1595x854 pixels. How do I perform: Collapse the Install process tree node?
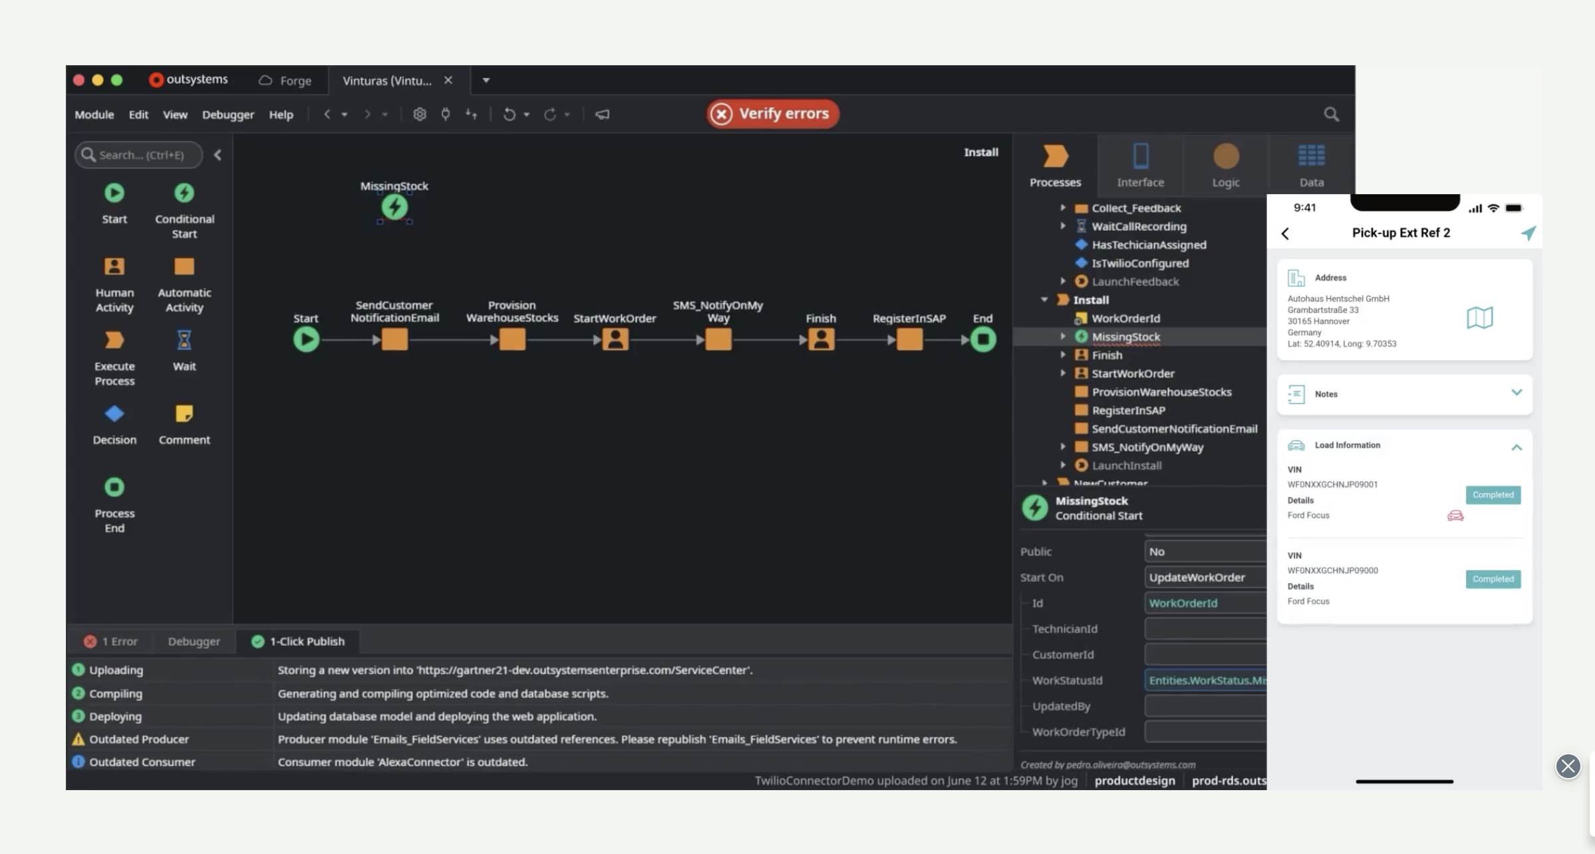1044,300
